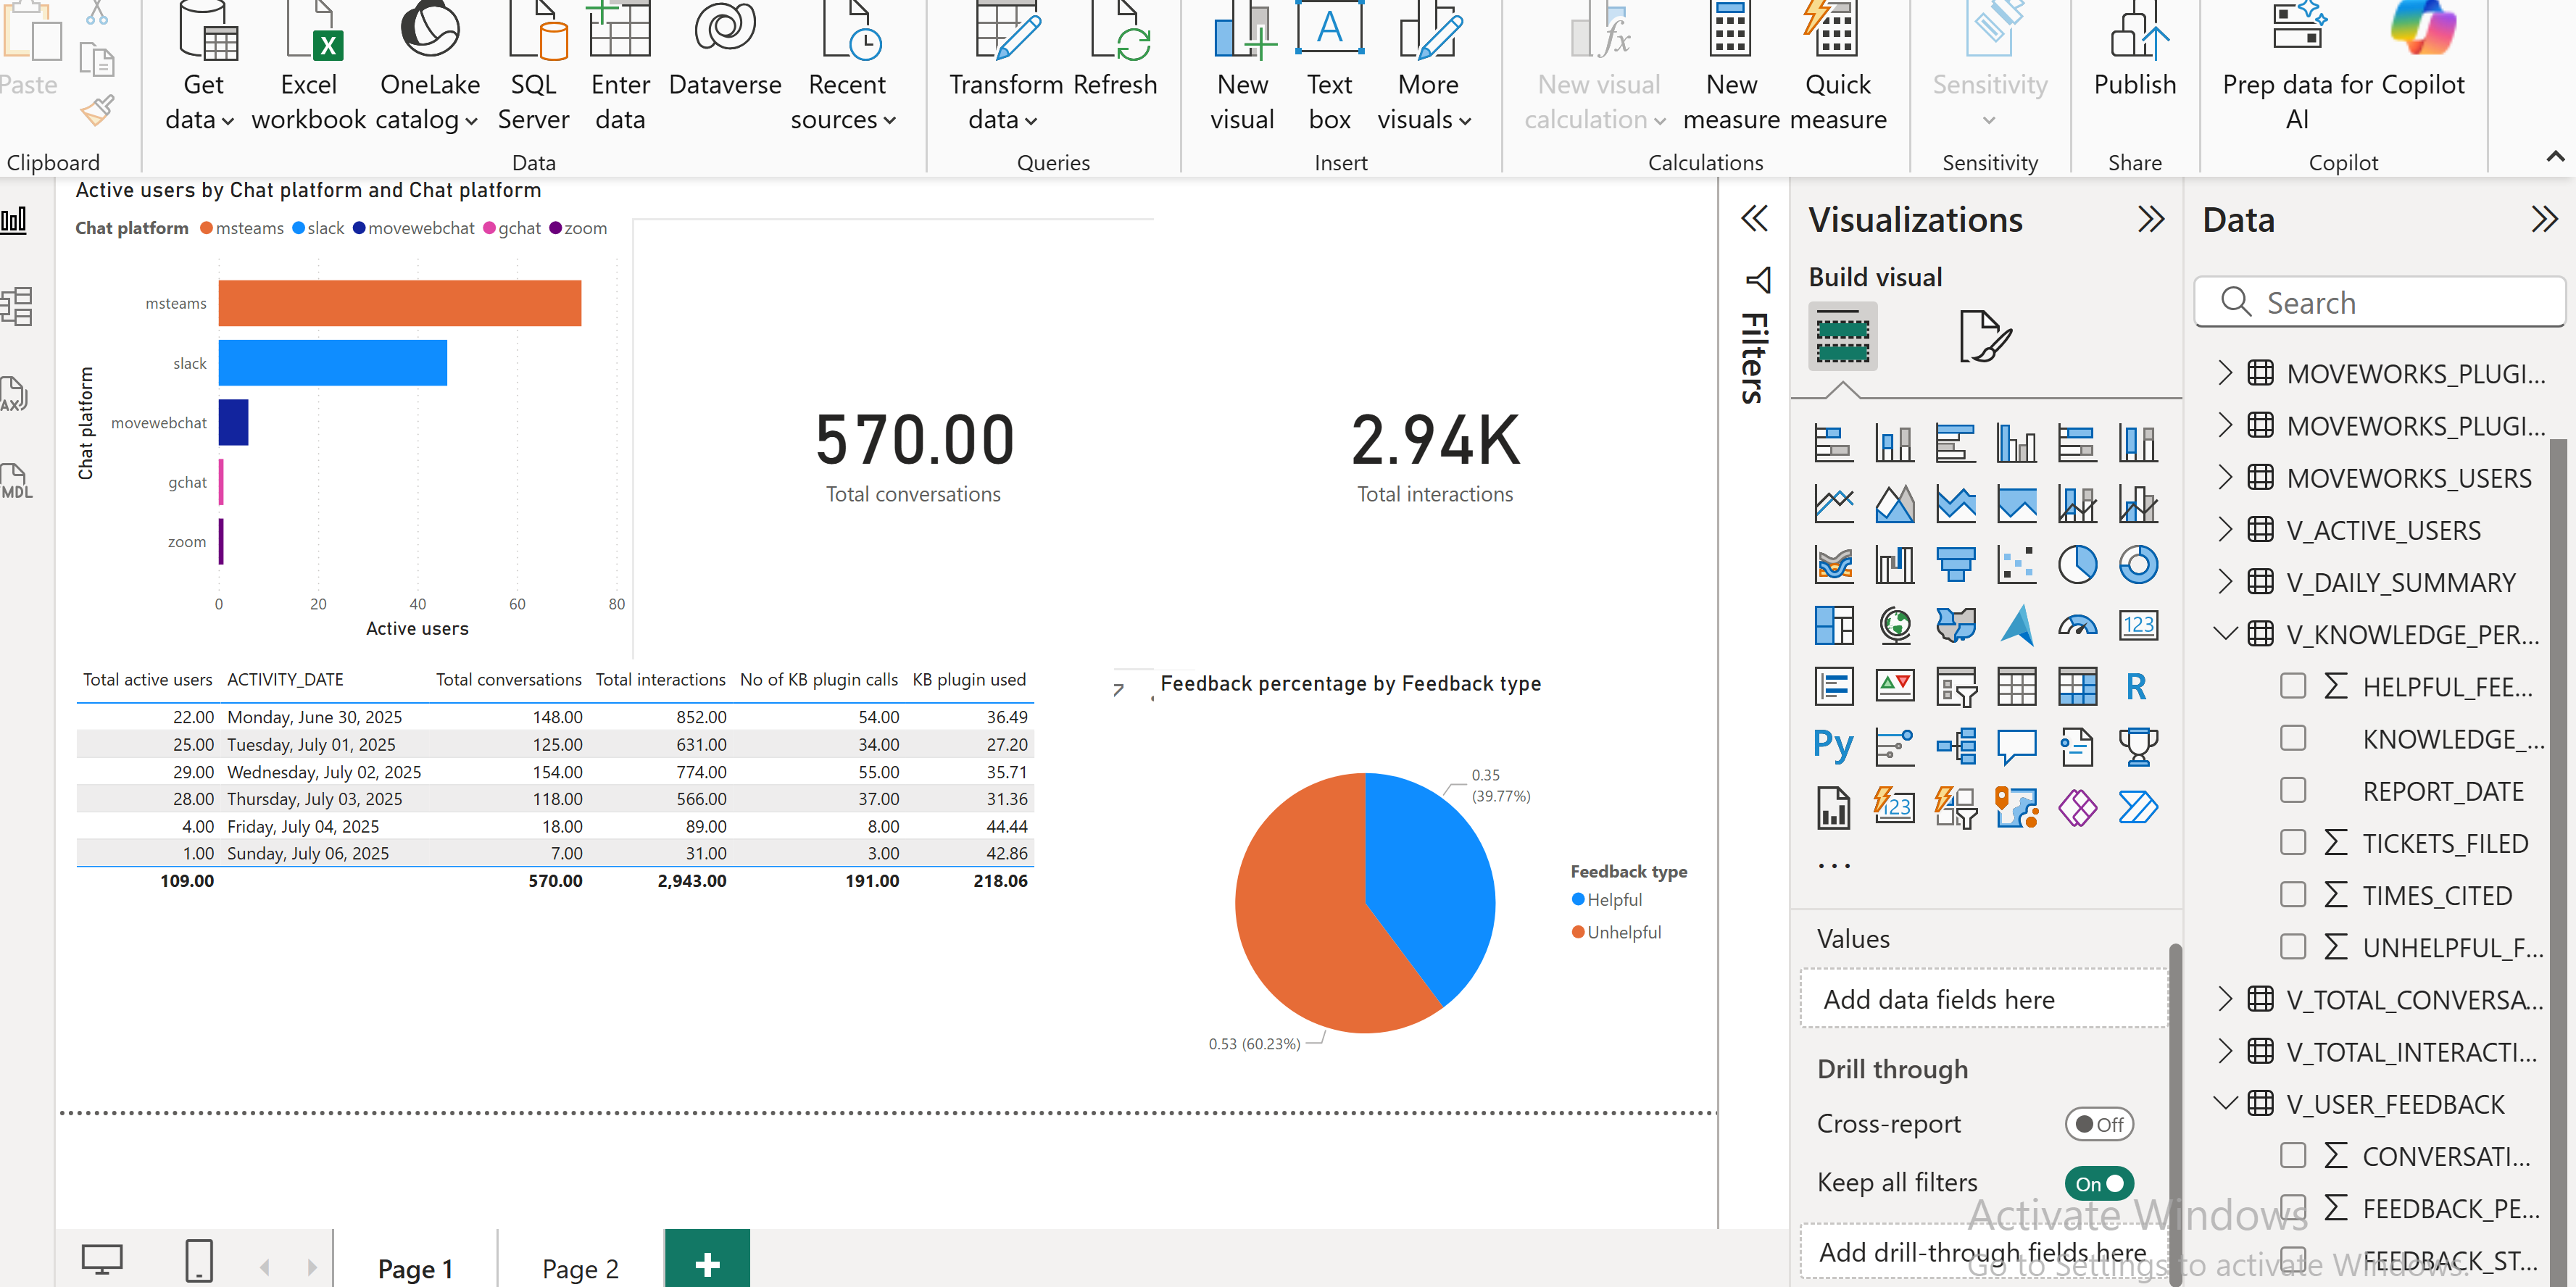Check the KNOWLEDGE_... field checkbox
This screenshot has height=1287, width=2576.
coord(2293,738)
